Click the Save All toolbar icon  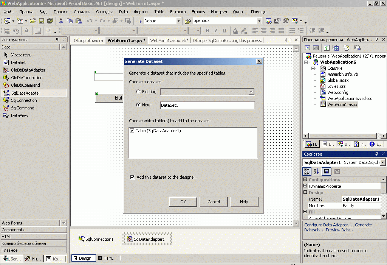[x=50, y=21]
